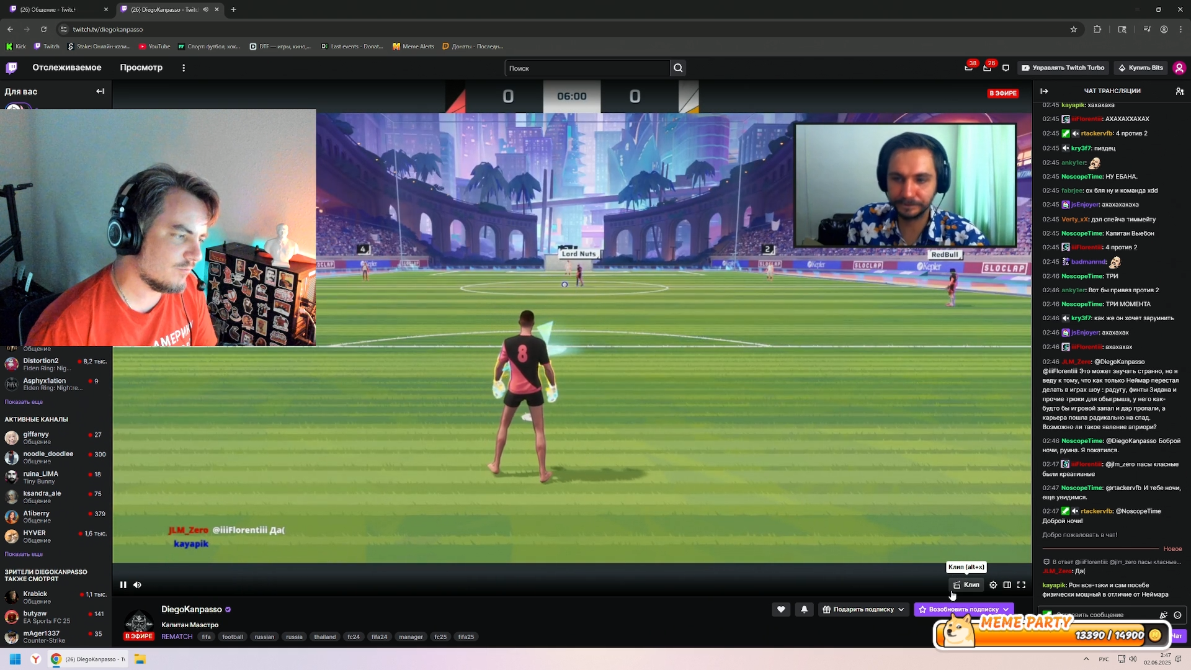Collapse the Для вас sidebar
1191x670 pixels.
pyautogui.click(x=100, y=91)
